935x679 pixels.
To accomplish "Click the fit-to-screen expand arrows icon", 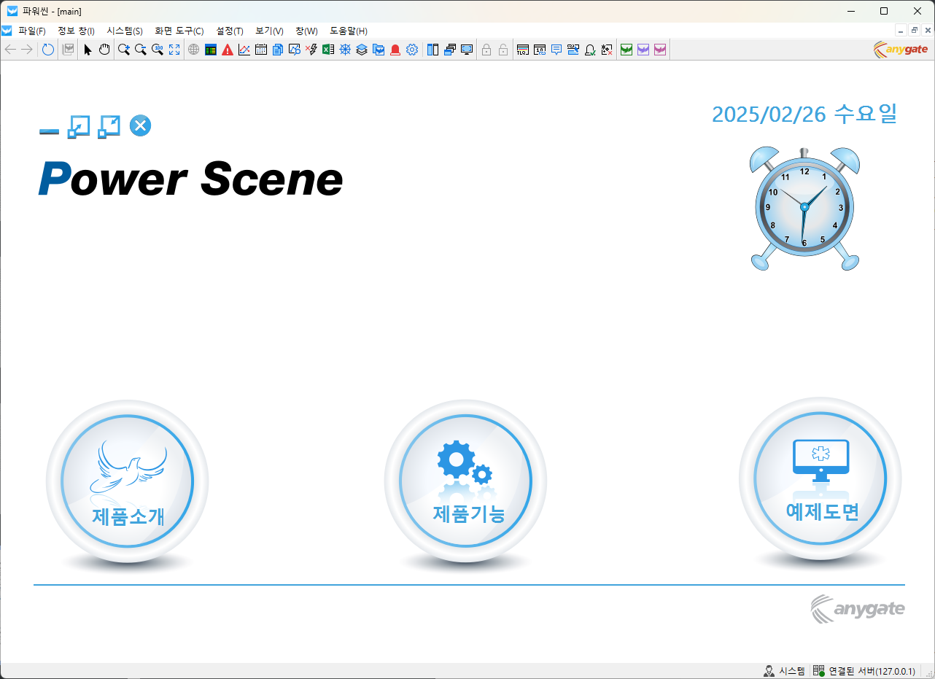I will (x=174, y=50).
